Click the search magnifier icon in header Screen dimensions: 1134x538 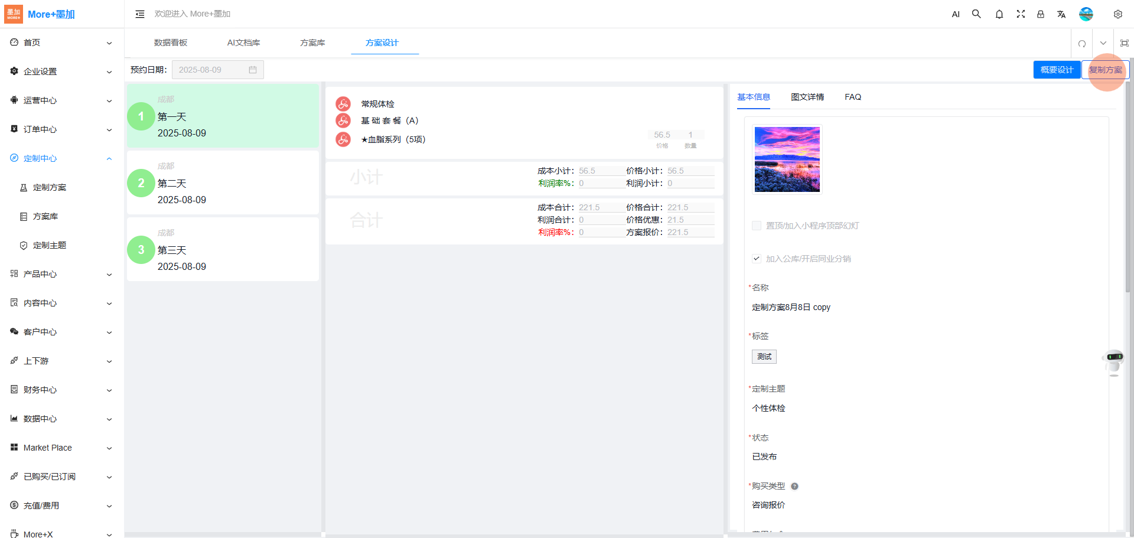click(x=976, y=14)
